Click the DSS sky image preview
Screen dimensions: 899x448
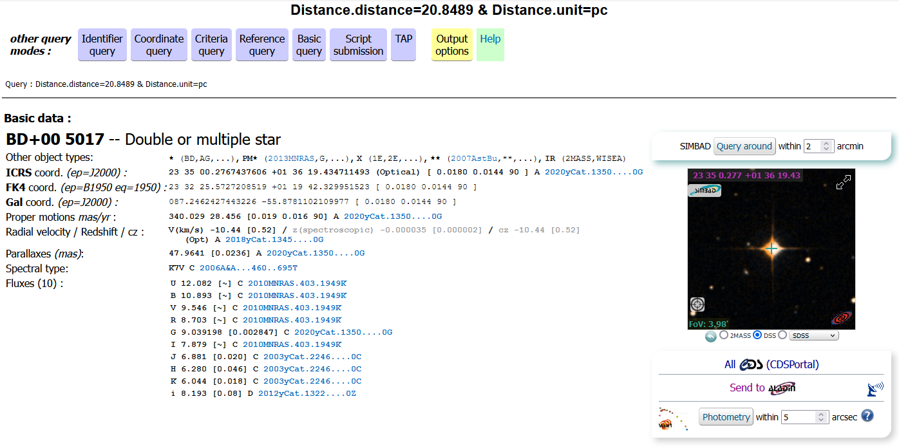[771, 249]
